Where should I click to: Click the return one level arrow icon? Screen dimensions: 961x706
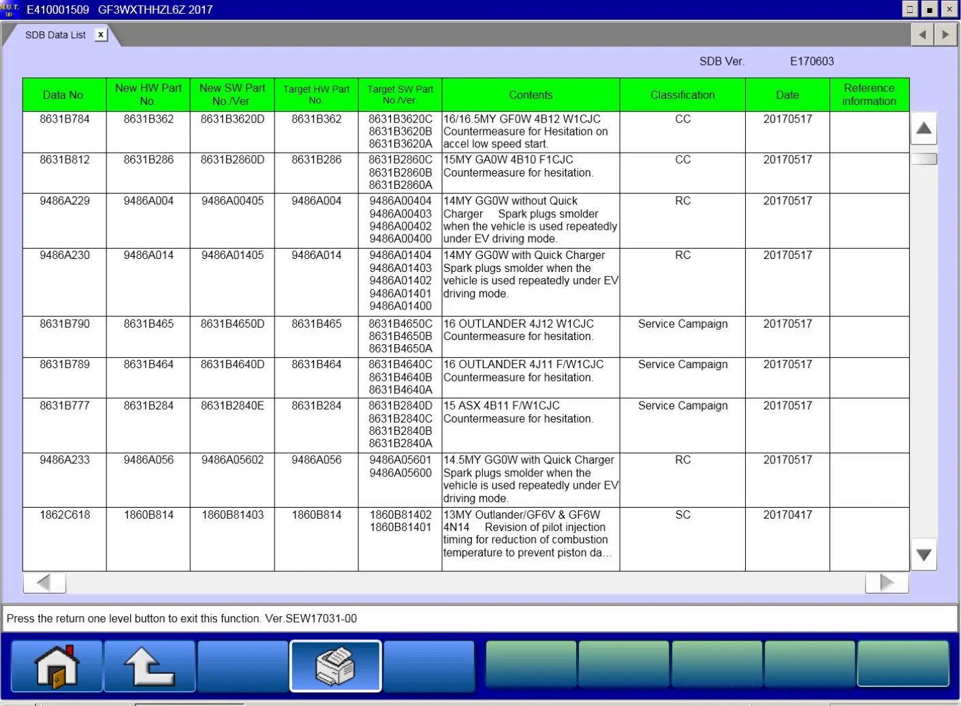[x=150, y=666]
